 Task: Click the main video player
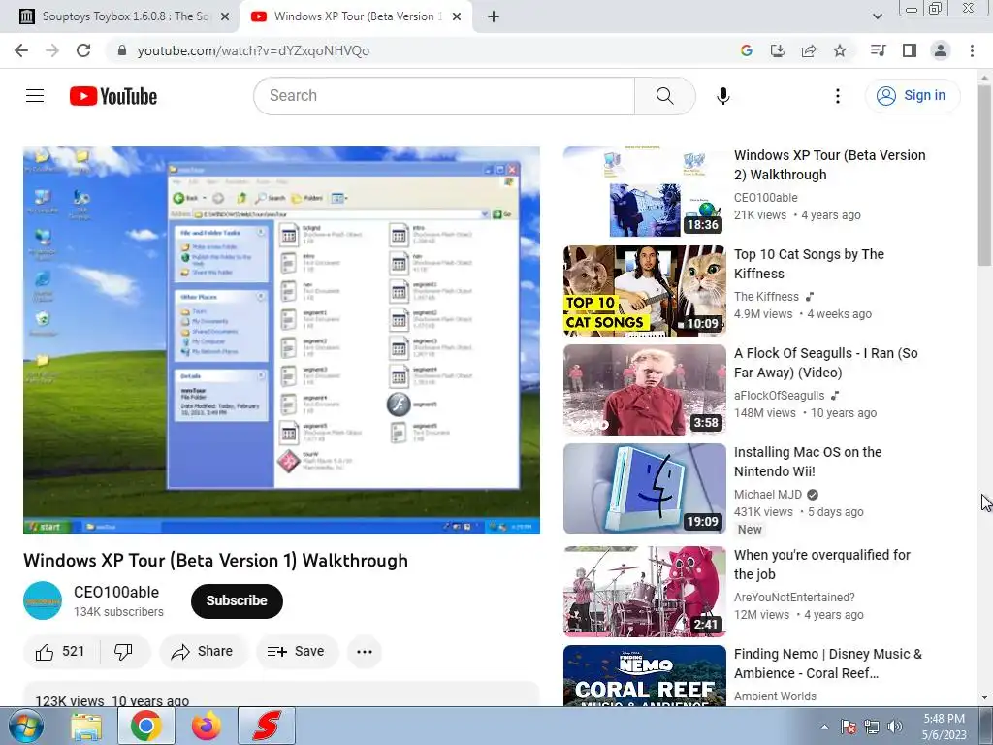click(x=281, y=340)
